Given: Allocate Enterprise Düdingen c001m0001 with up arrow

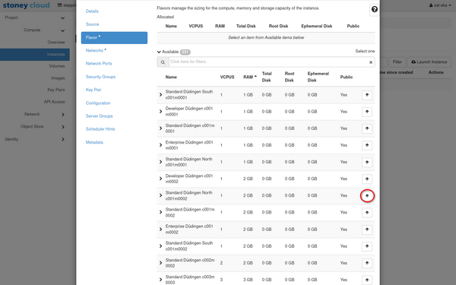Looking at the screenshot, I should point(367,145).
